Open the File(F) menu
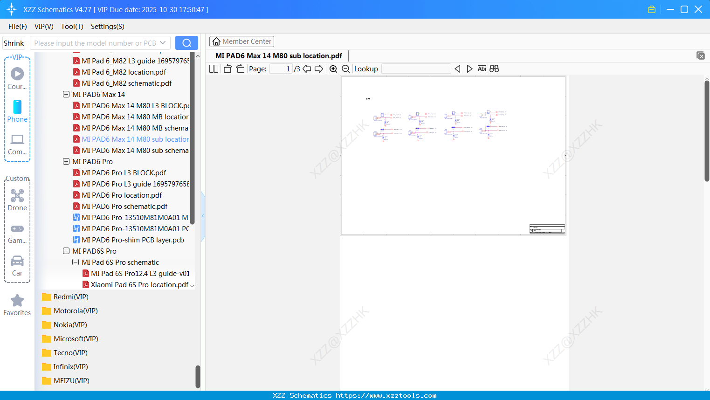The width and height of the screenshot is (710, 400). (x=18, y=27)
